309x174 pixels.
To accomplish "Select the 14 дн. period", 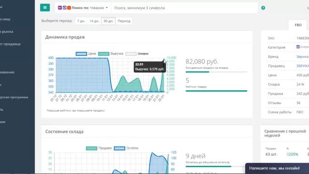I will (94, 21).
